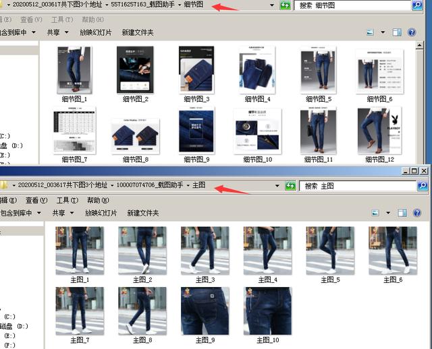
Task: Toggle preview pane icon in top window
Action: click(x=397, y=32)
